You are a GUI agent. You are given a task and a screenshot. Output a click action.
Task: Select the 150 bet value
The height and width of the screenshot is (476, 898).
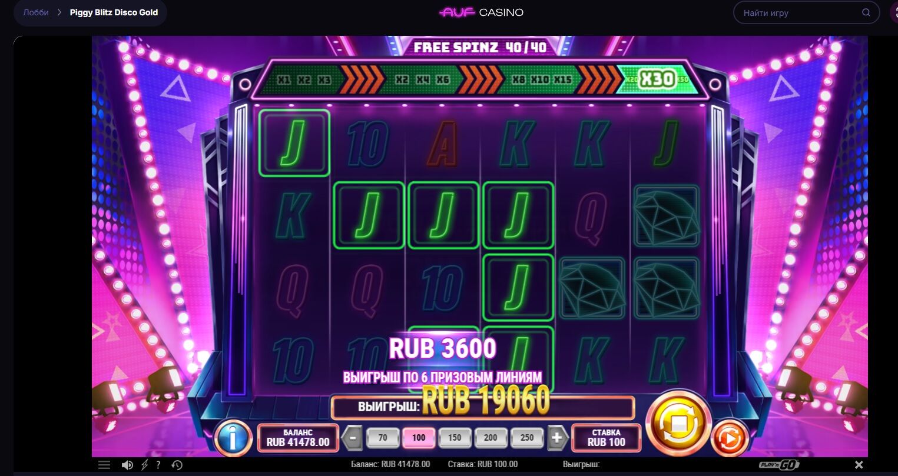(x=455, y=438)
